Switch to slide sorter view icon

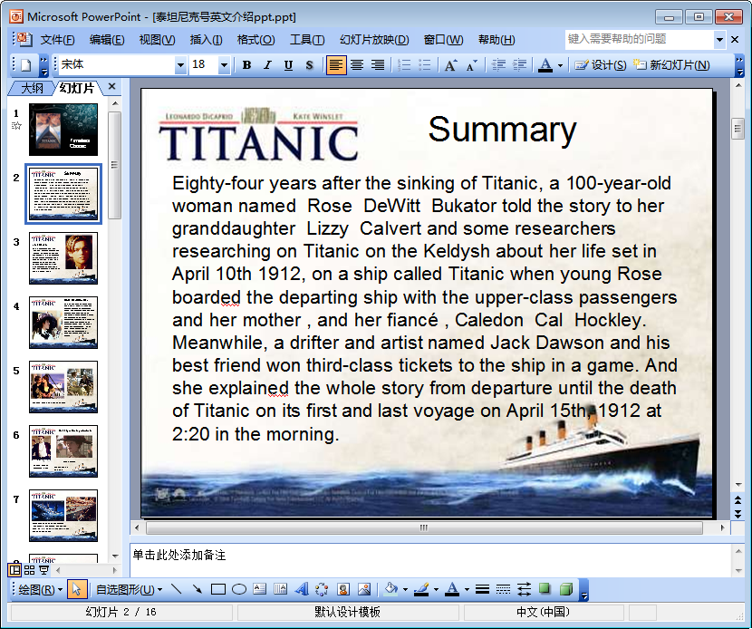tap(29, 570)
